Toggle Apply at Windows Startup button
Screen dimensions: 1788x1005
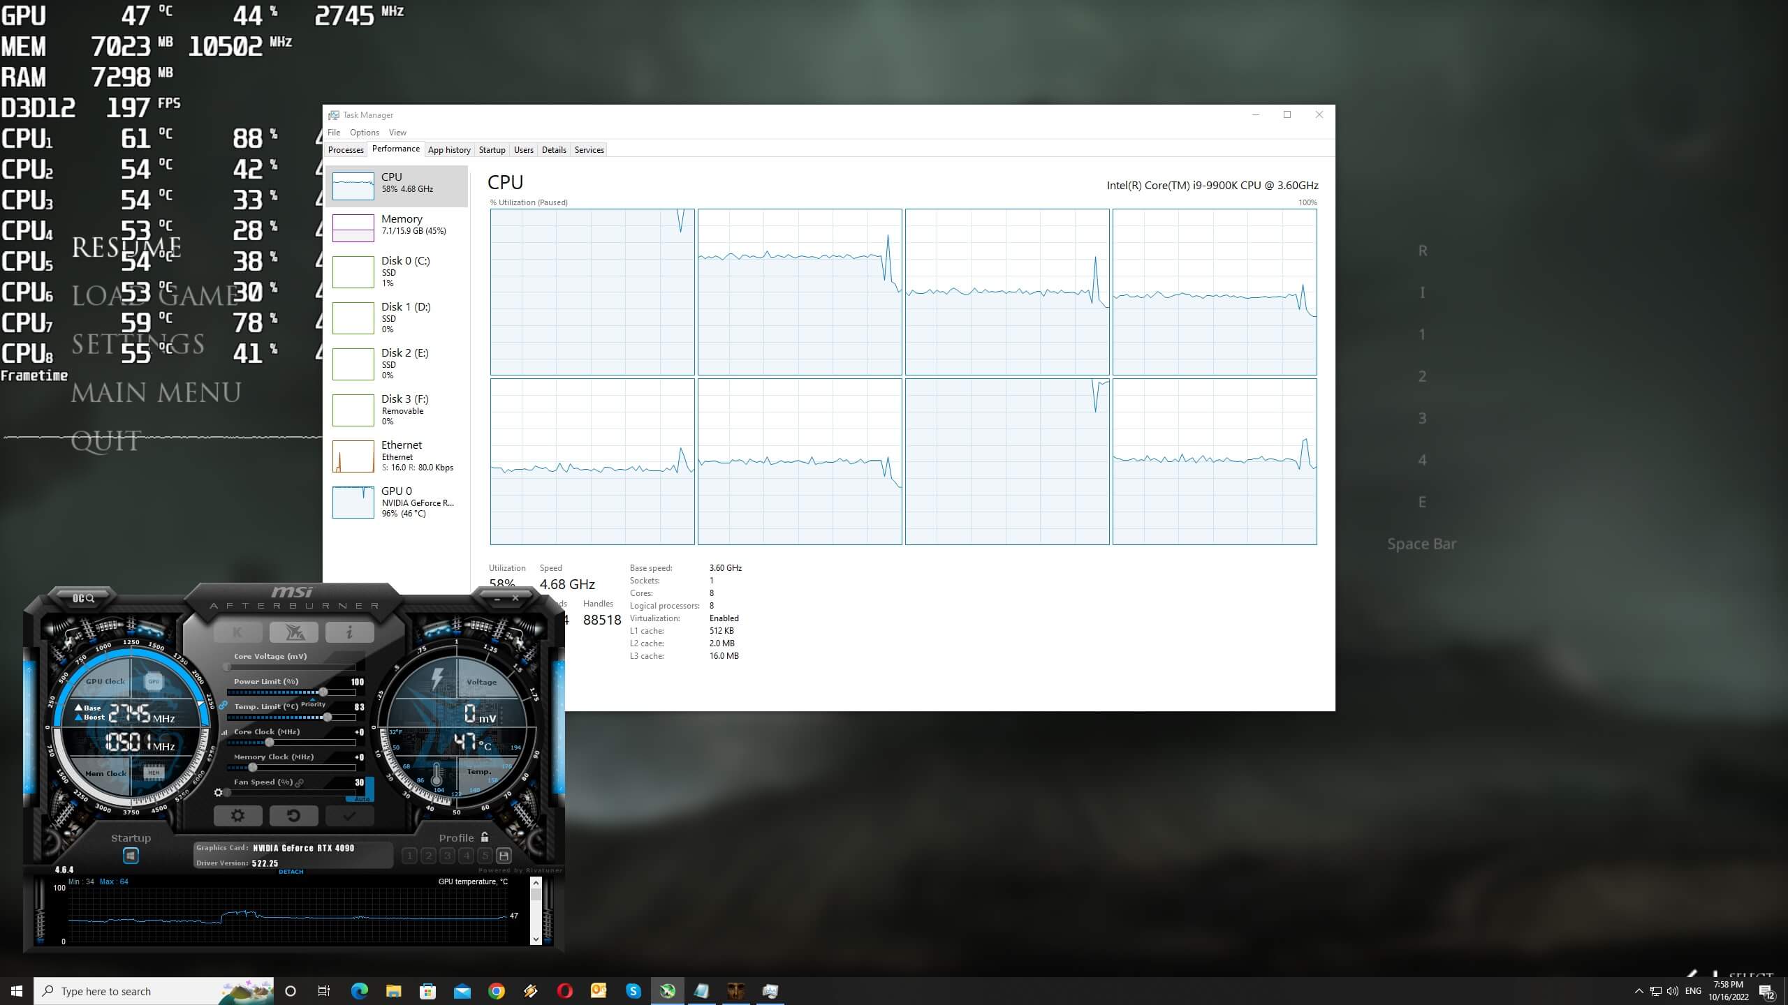131,856
